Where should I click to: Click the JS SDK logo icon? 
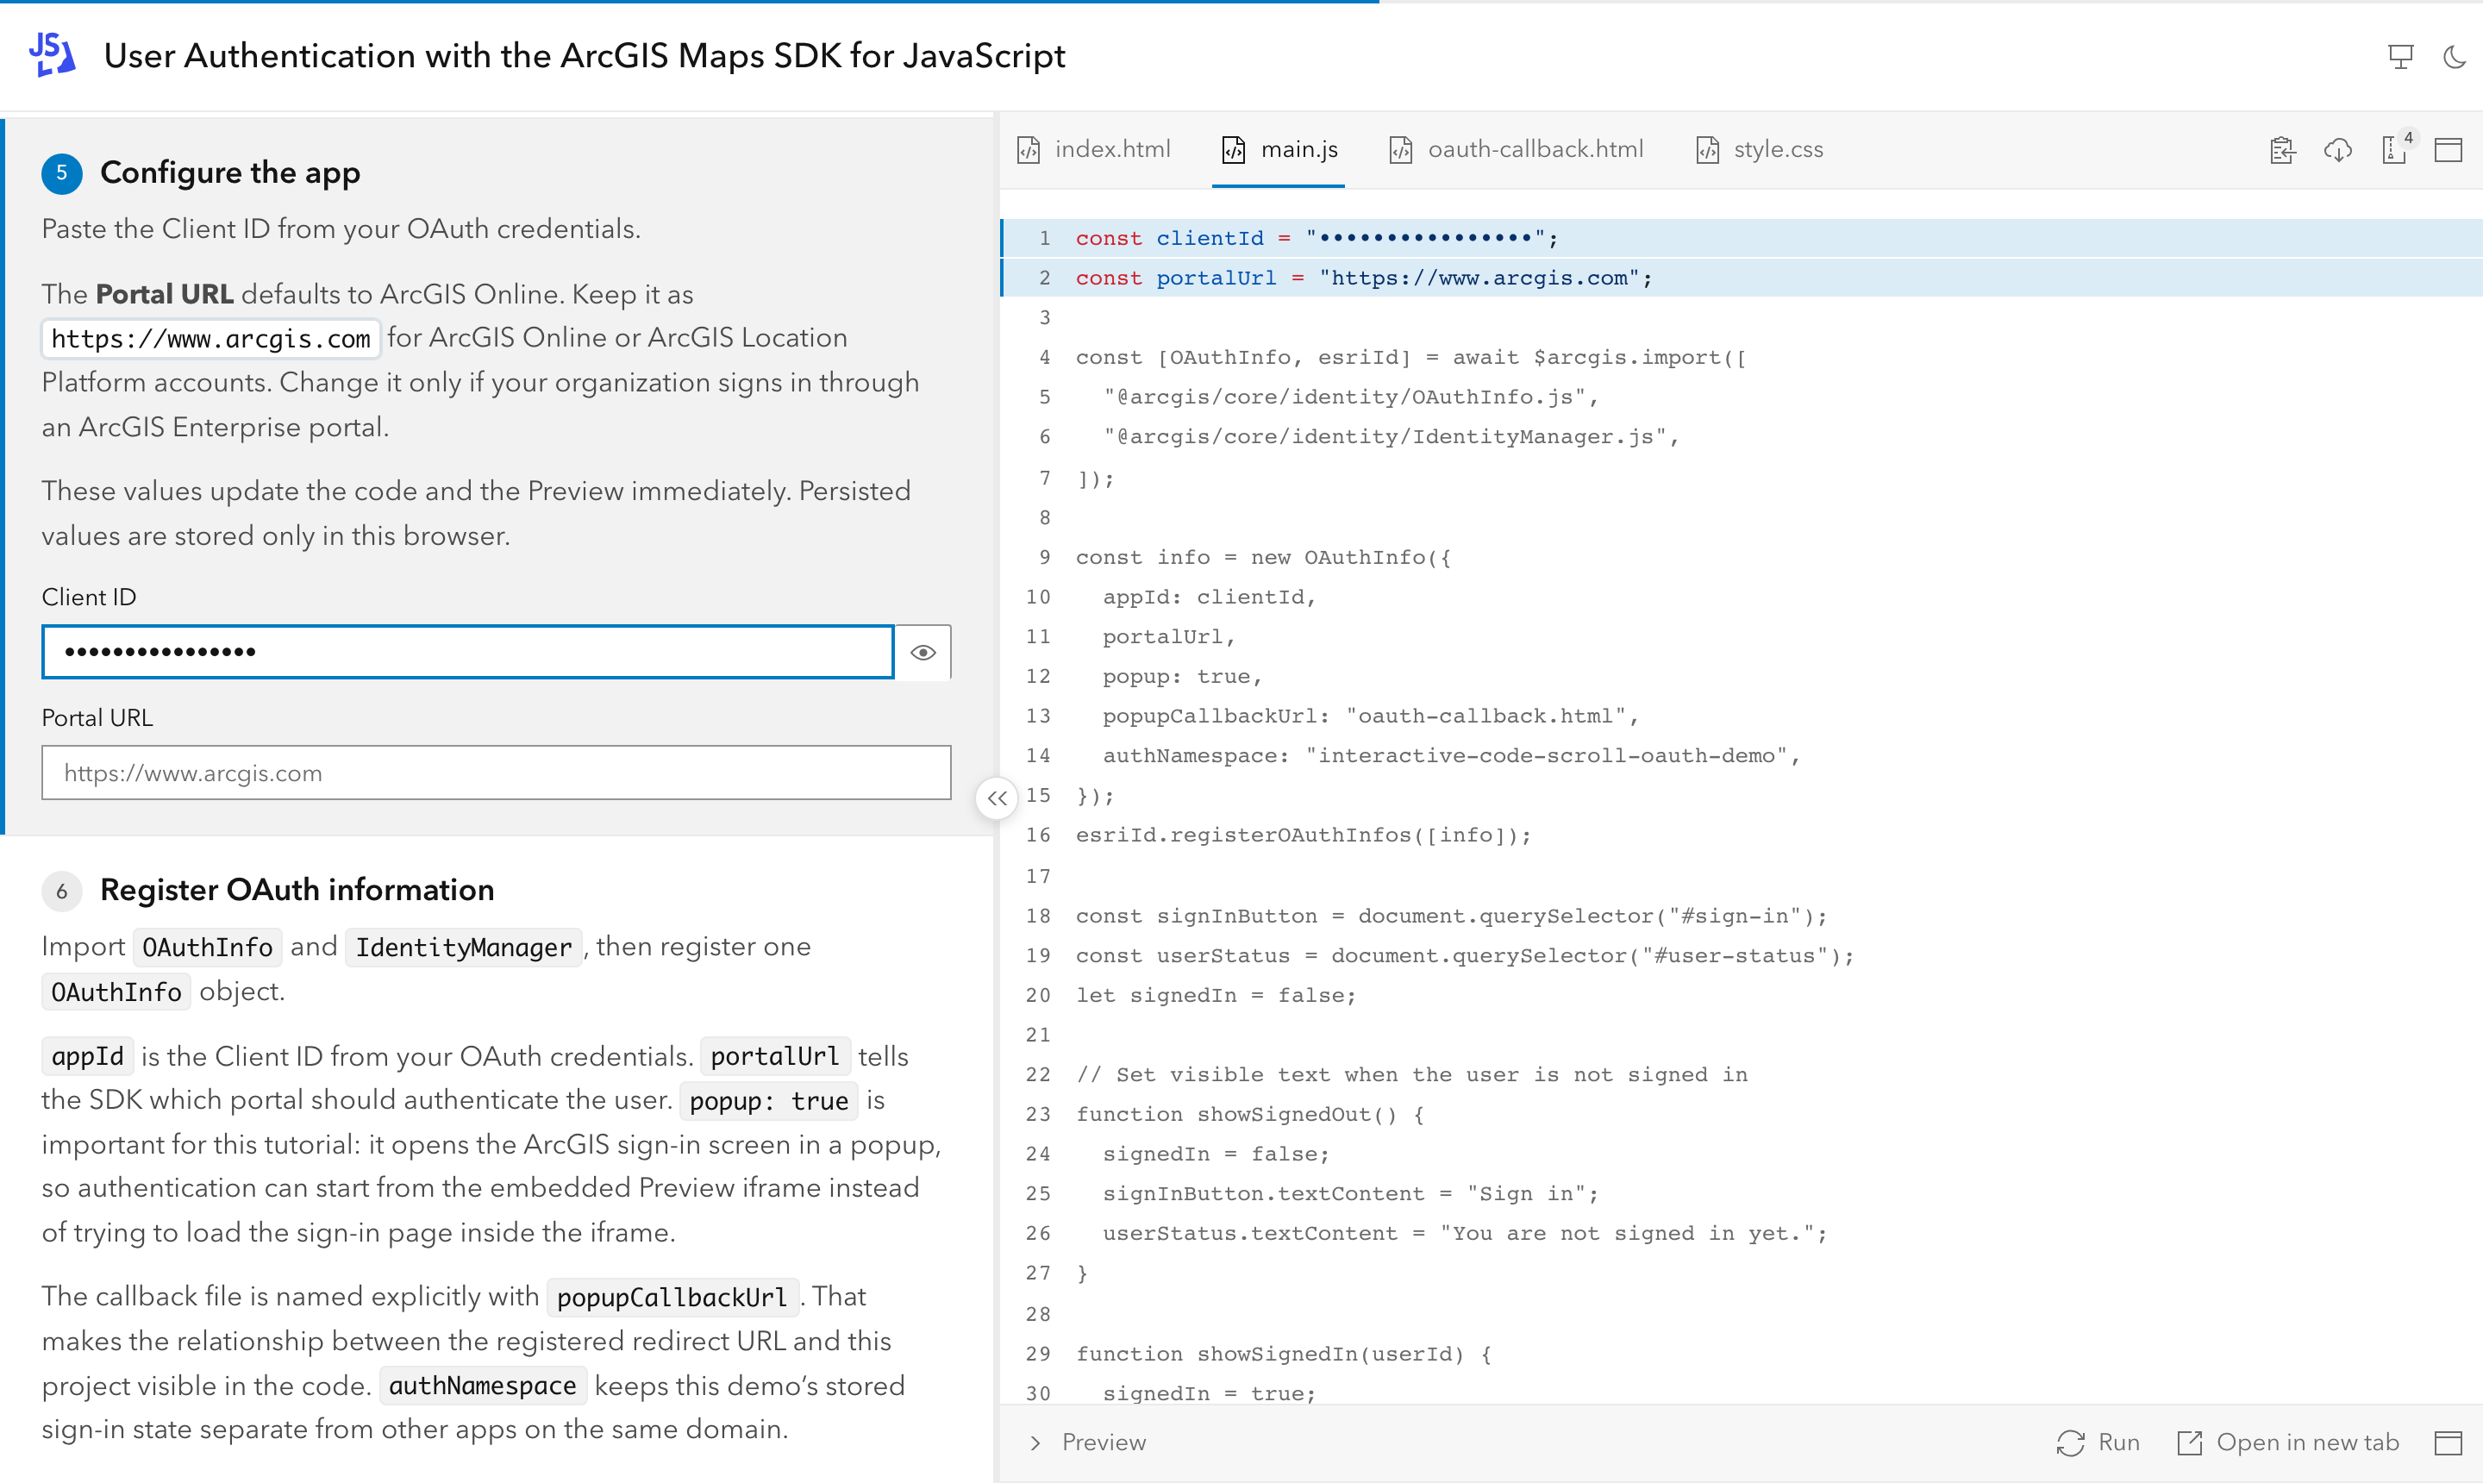(52, 55)
